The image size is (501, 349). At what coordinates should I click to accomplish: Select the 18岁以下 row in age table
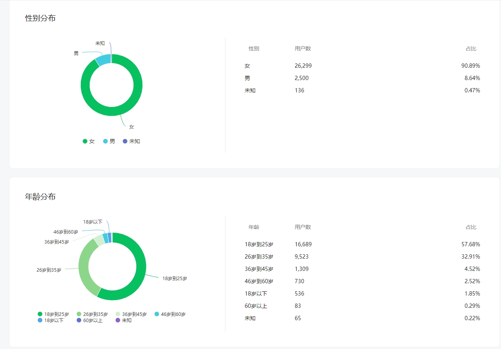pos(256,294)
